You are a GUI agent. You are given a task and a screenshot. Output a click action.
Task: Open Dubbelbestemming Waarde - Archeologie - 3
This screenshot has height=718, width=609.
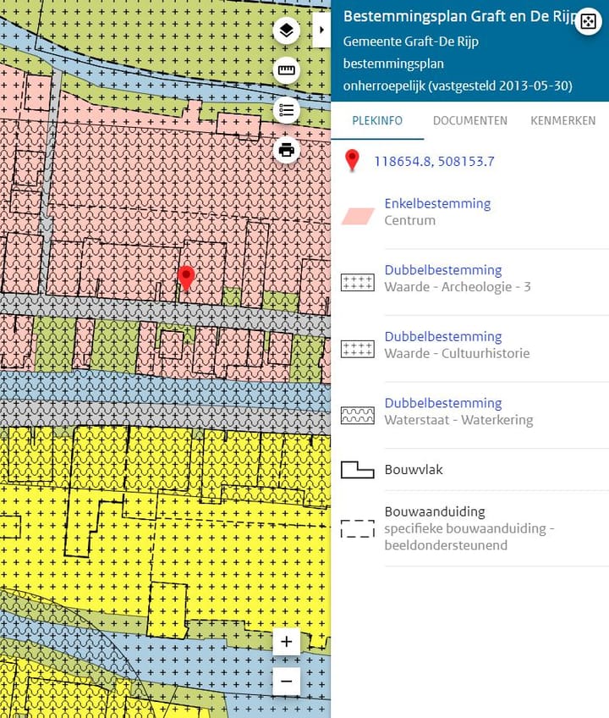[443, 270]
